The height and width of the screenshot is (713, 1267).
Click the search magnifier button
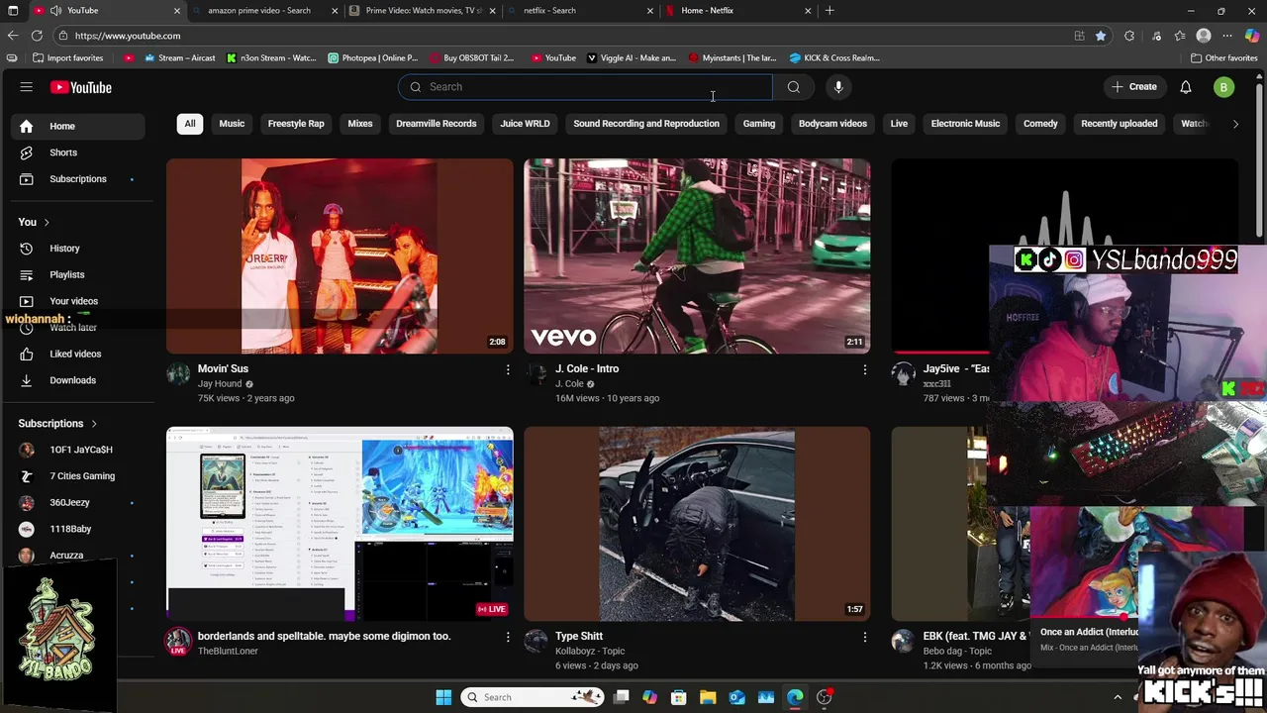pyautogui.click(x=793, y=87)
